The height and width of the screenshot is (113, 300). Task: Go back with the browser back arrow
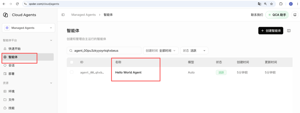point(4,4)
